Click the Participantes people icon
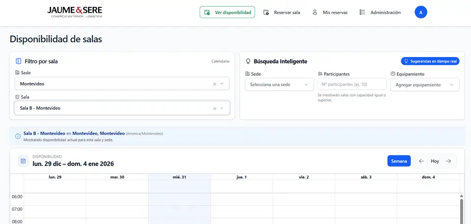This screenshot has width=471, height=224. click(320, 74)
